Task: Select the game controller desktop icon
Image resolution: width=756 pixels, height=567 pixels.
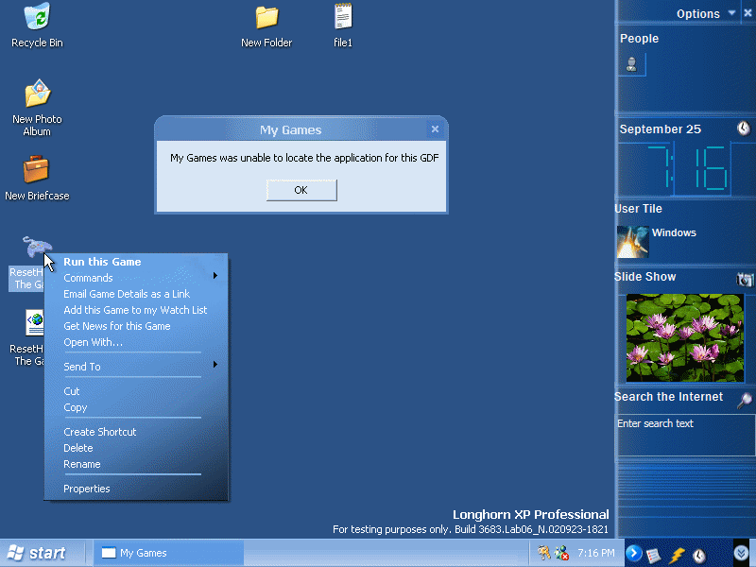Action: tap(36, 248)
